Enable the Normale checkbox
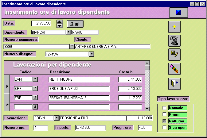Image resolution: width=207 pixels, height=138 pixels. pyautogui.click(x=164, y=108)
